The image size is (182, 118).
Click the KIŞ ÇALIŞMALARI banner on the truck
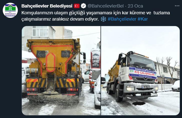[x=143, y=73]
